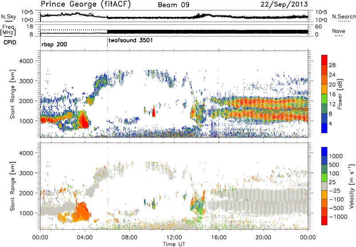The height and width of the screenshot is (247, 356).
Task: Click the "N.Sky" legend label
Action: click(x=8, y=16)
